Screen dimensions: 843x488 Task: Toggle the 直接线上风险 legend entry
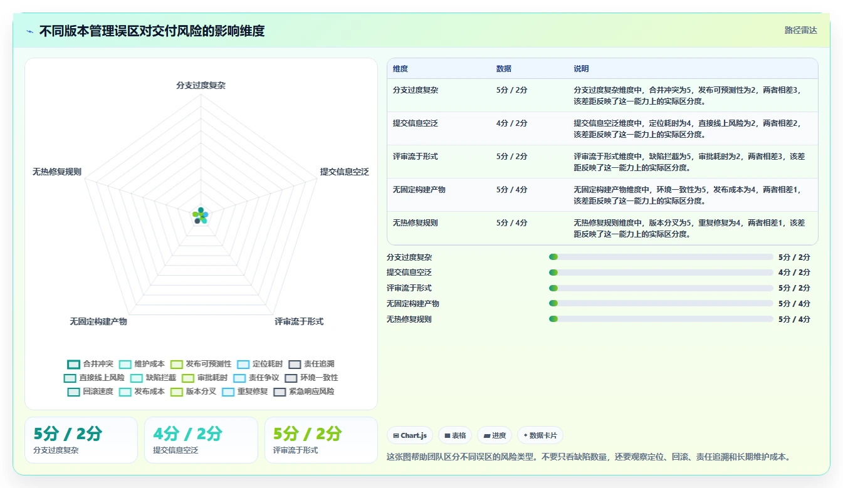(x=94, y=378)
